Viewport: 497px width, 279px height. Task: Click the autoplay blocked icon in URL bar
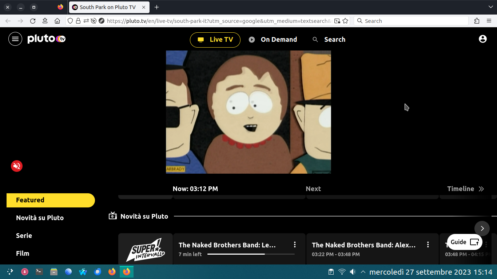click(94, 21)
